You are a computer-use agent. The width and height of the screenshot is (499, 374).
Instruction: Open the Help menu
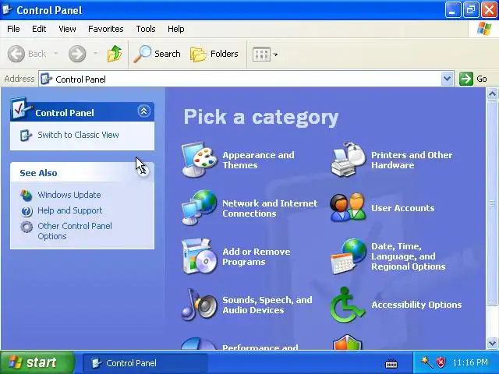point(176,29)
